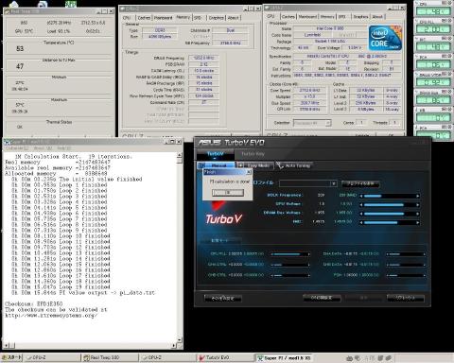Click the DRAM Bus Voltage right arrow

click(418, 214)
